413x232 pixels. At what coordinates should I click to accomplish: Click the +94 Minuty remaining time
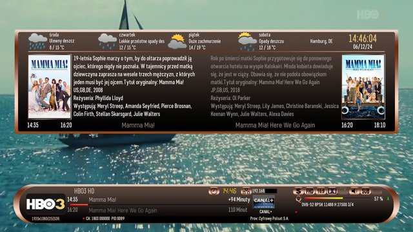pyautogui.click(x=239, y=200)
